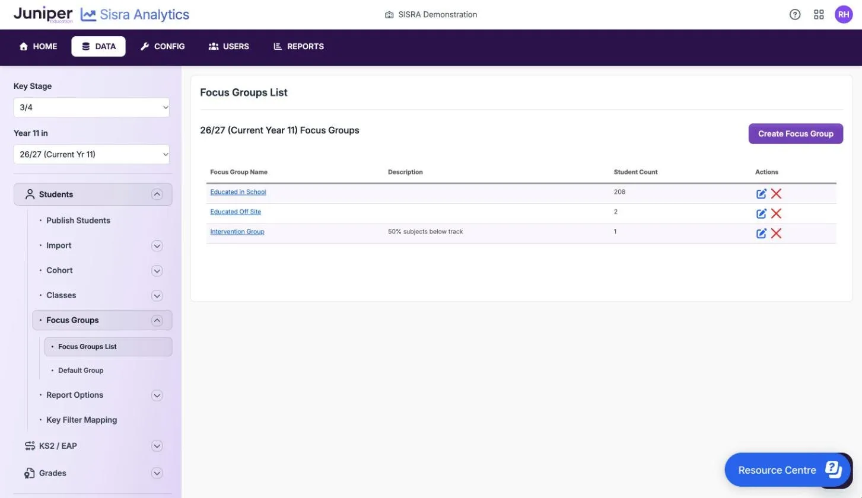Click the RH user avatar
Viewport: 862px width, 498px height.
pos(844,15)
